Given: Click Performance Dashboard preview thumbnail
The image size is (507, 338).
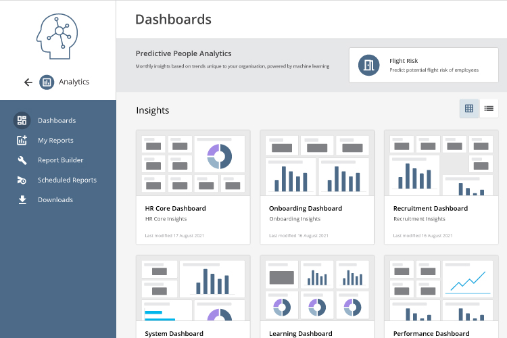Looking at the screenshot, I should (441, 288).
